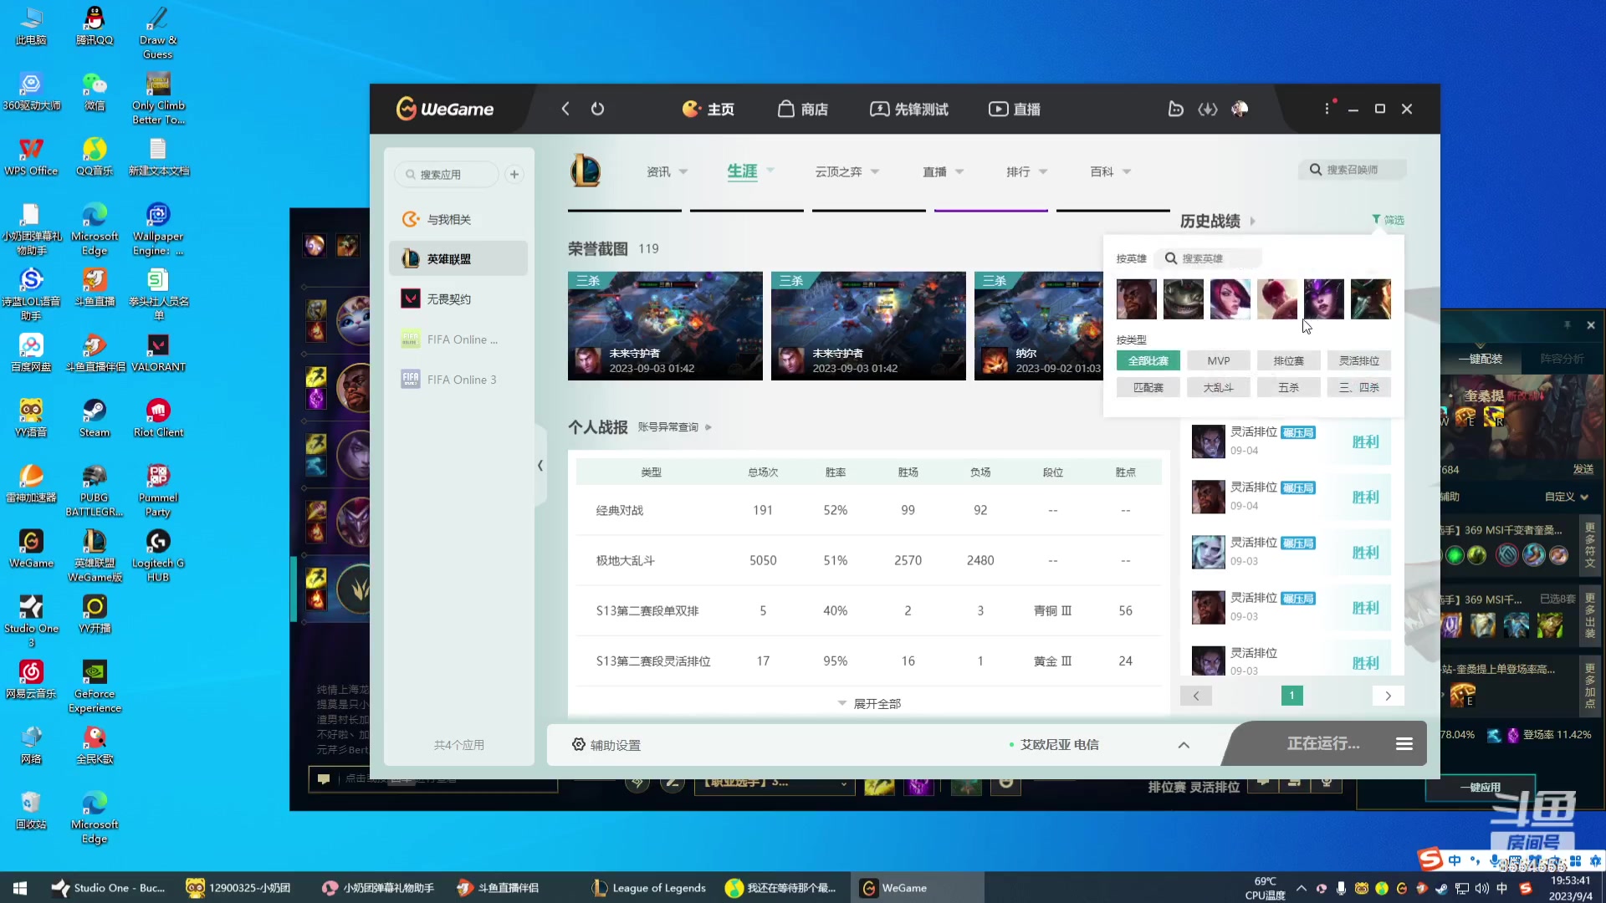
Task: Open 历史战绩 arrow link
Action: pos(1252,222)
